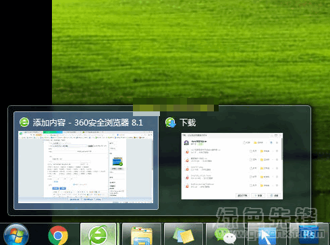Viewport: 330px width, 245px height.
Task: Open Windows Explorer folder on taskbar
Action: pos(142,235)
